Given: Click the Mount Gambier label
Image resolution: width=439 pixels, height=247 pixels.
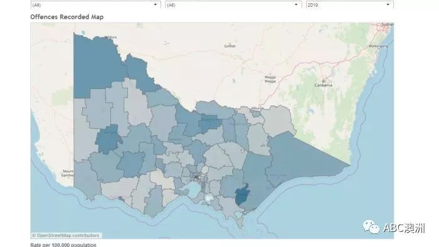Looking at the screenshot, I should (68, 173).
